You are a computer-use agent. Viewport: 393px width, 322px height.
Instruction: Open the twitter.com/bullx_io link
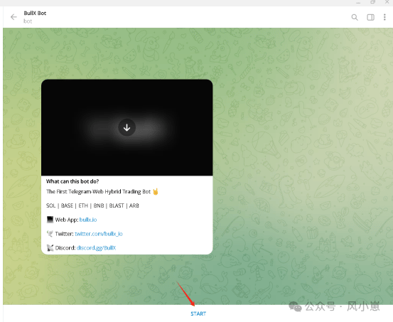(x=99, y=234)
